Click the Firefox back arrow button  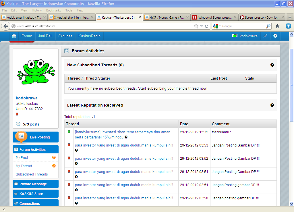pos(6,26)
